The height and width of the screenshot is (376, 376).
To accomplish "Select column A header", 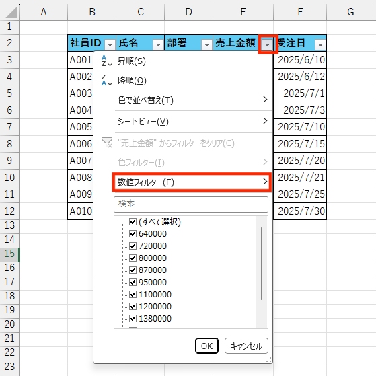I will [44, 12].
